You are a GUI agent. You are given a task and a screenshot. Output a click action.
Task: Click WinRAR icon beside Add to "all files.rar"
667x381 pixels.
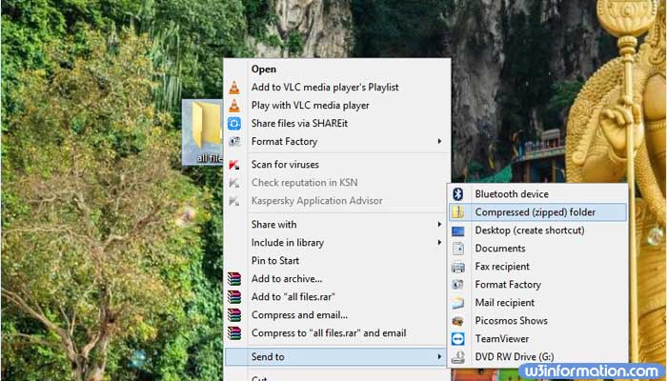pos(234,297)
